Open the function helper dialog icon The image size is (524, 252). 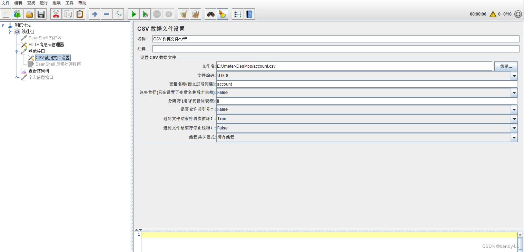click(x=237, y=14)
